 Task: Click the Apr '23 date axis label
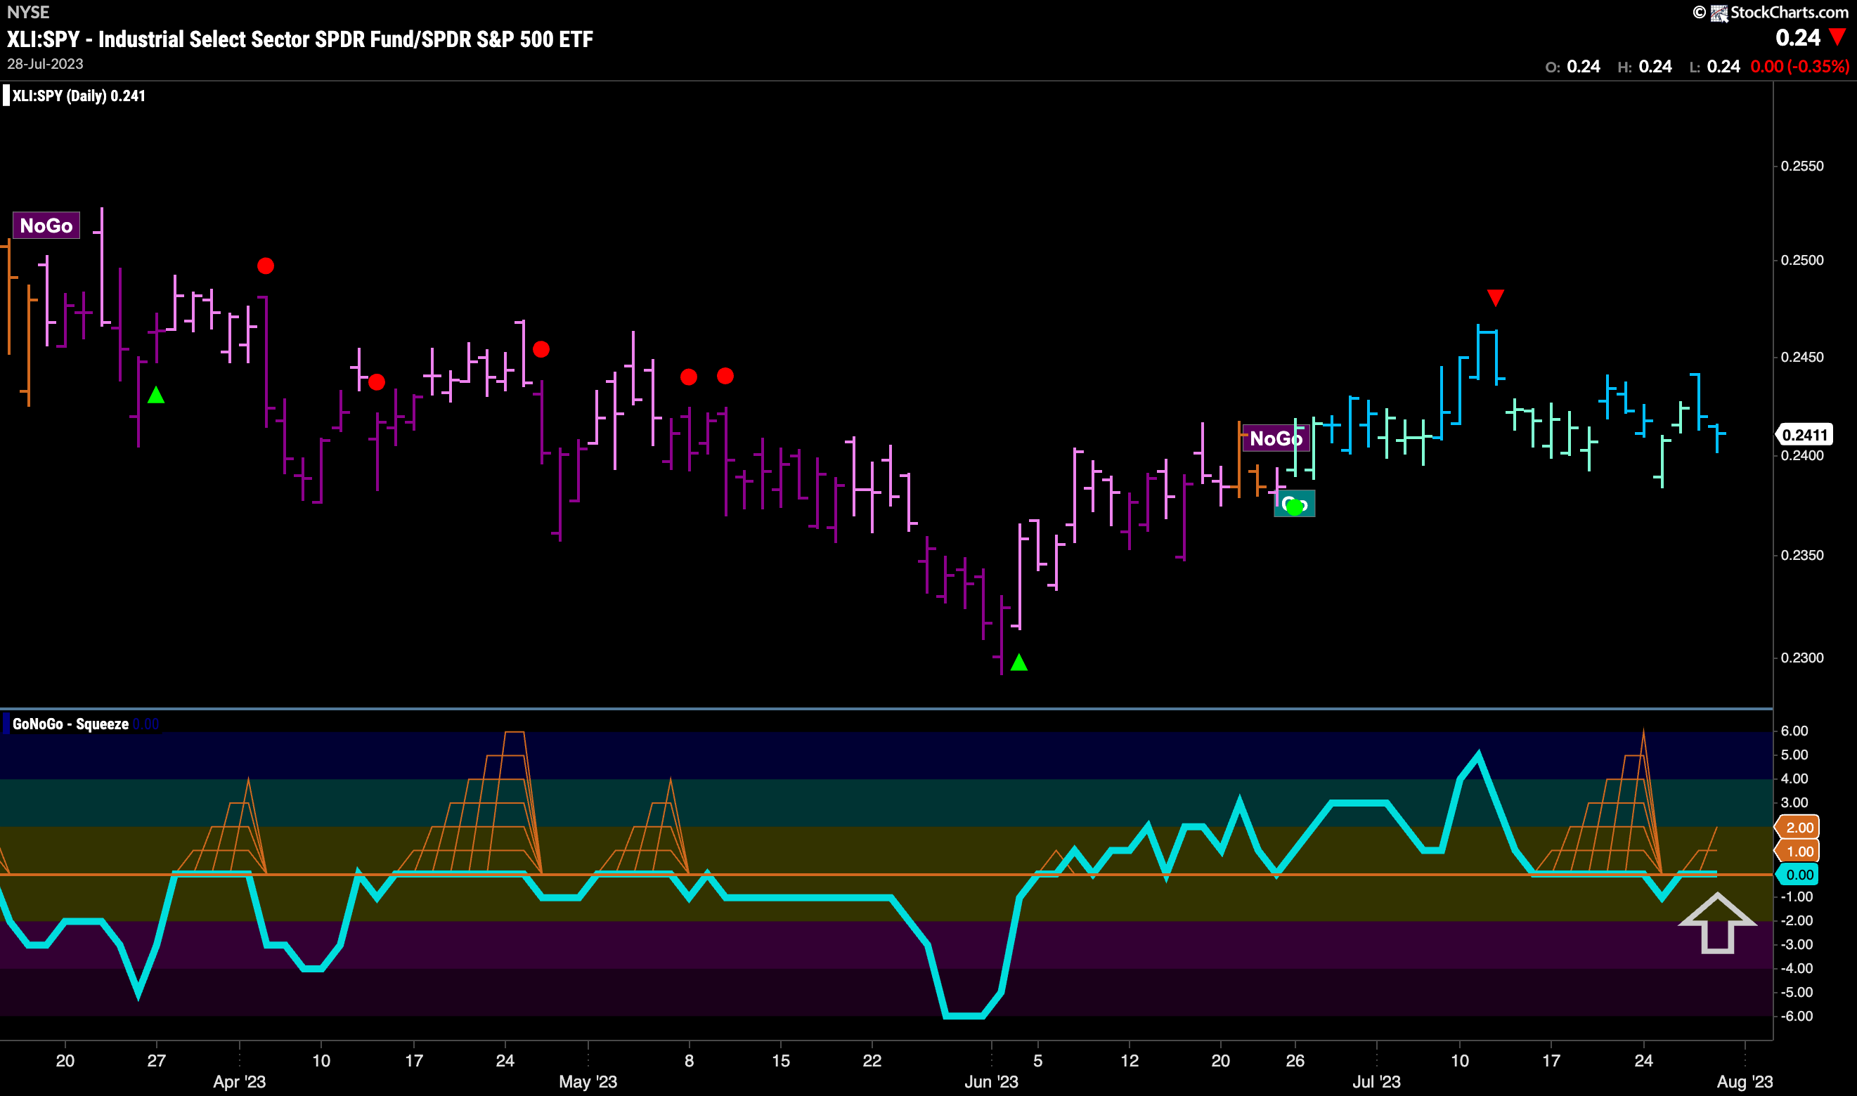click(x=239, y=1082)
